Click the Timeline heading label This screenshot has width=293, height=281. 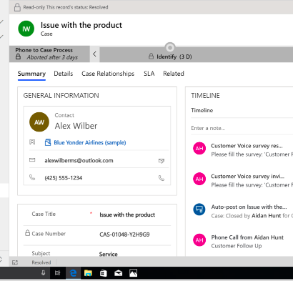coord(202,110)
